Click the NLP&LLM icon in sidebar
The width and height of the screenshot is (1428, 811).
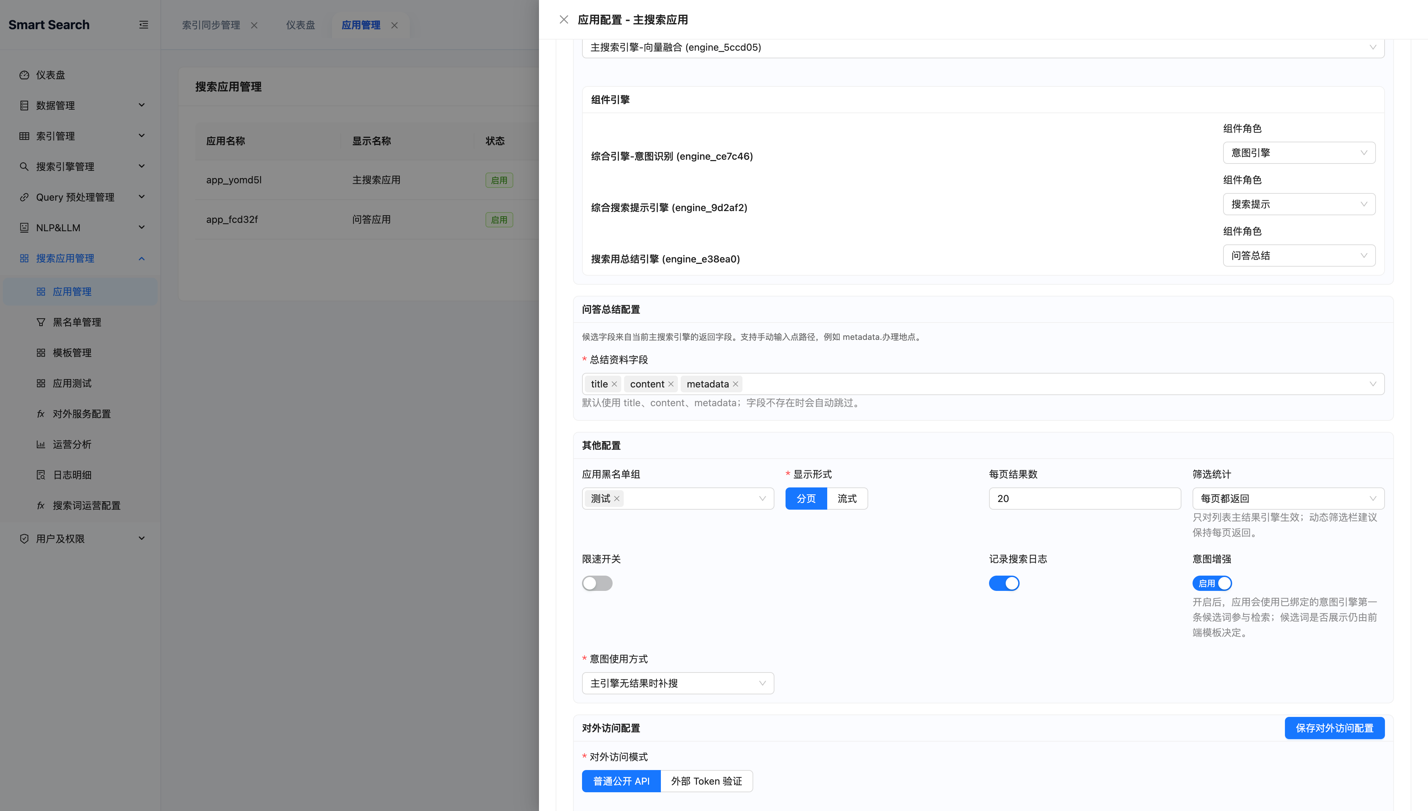tap(24, 228)
